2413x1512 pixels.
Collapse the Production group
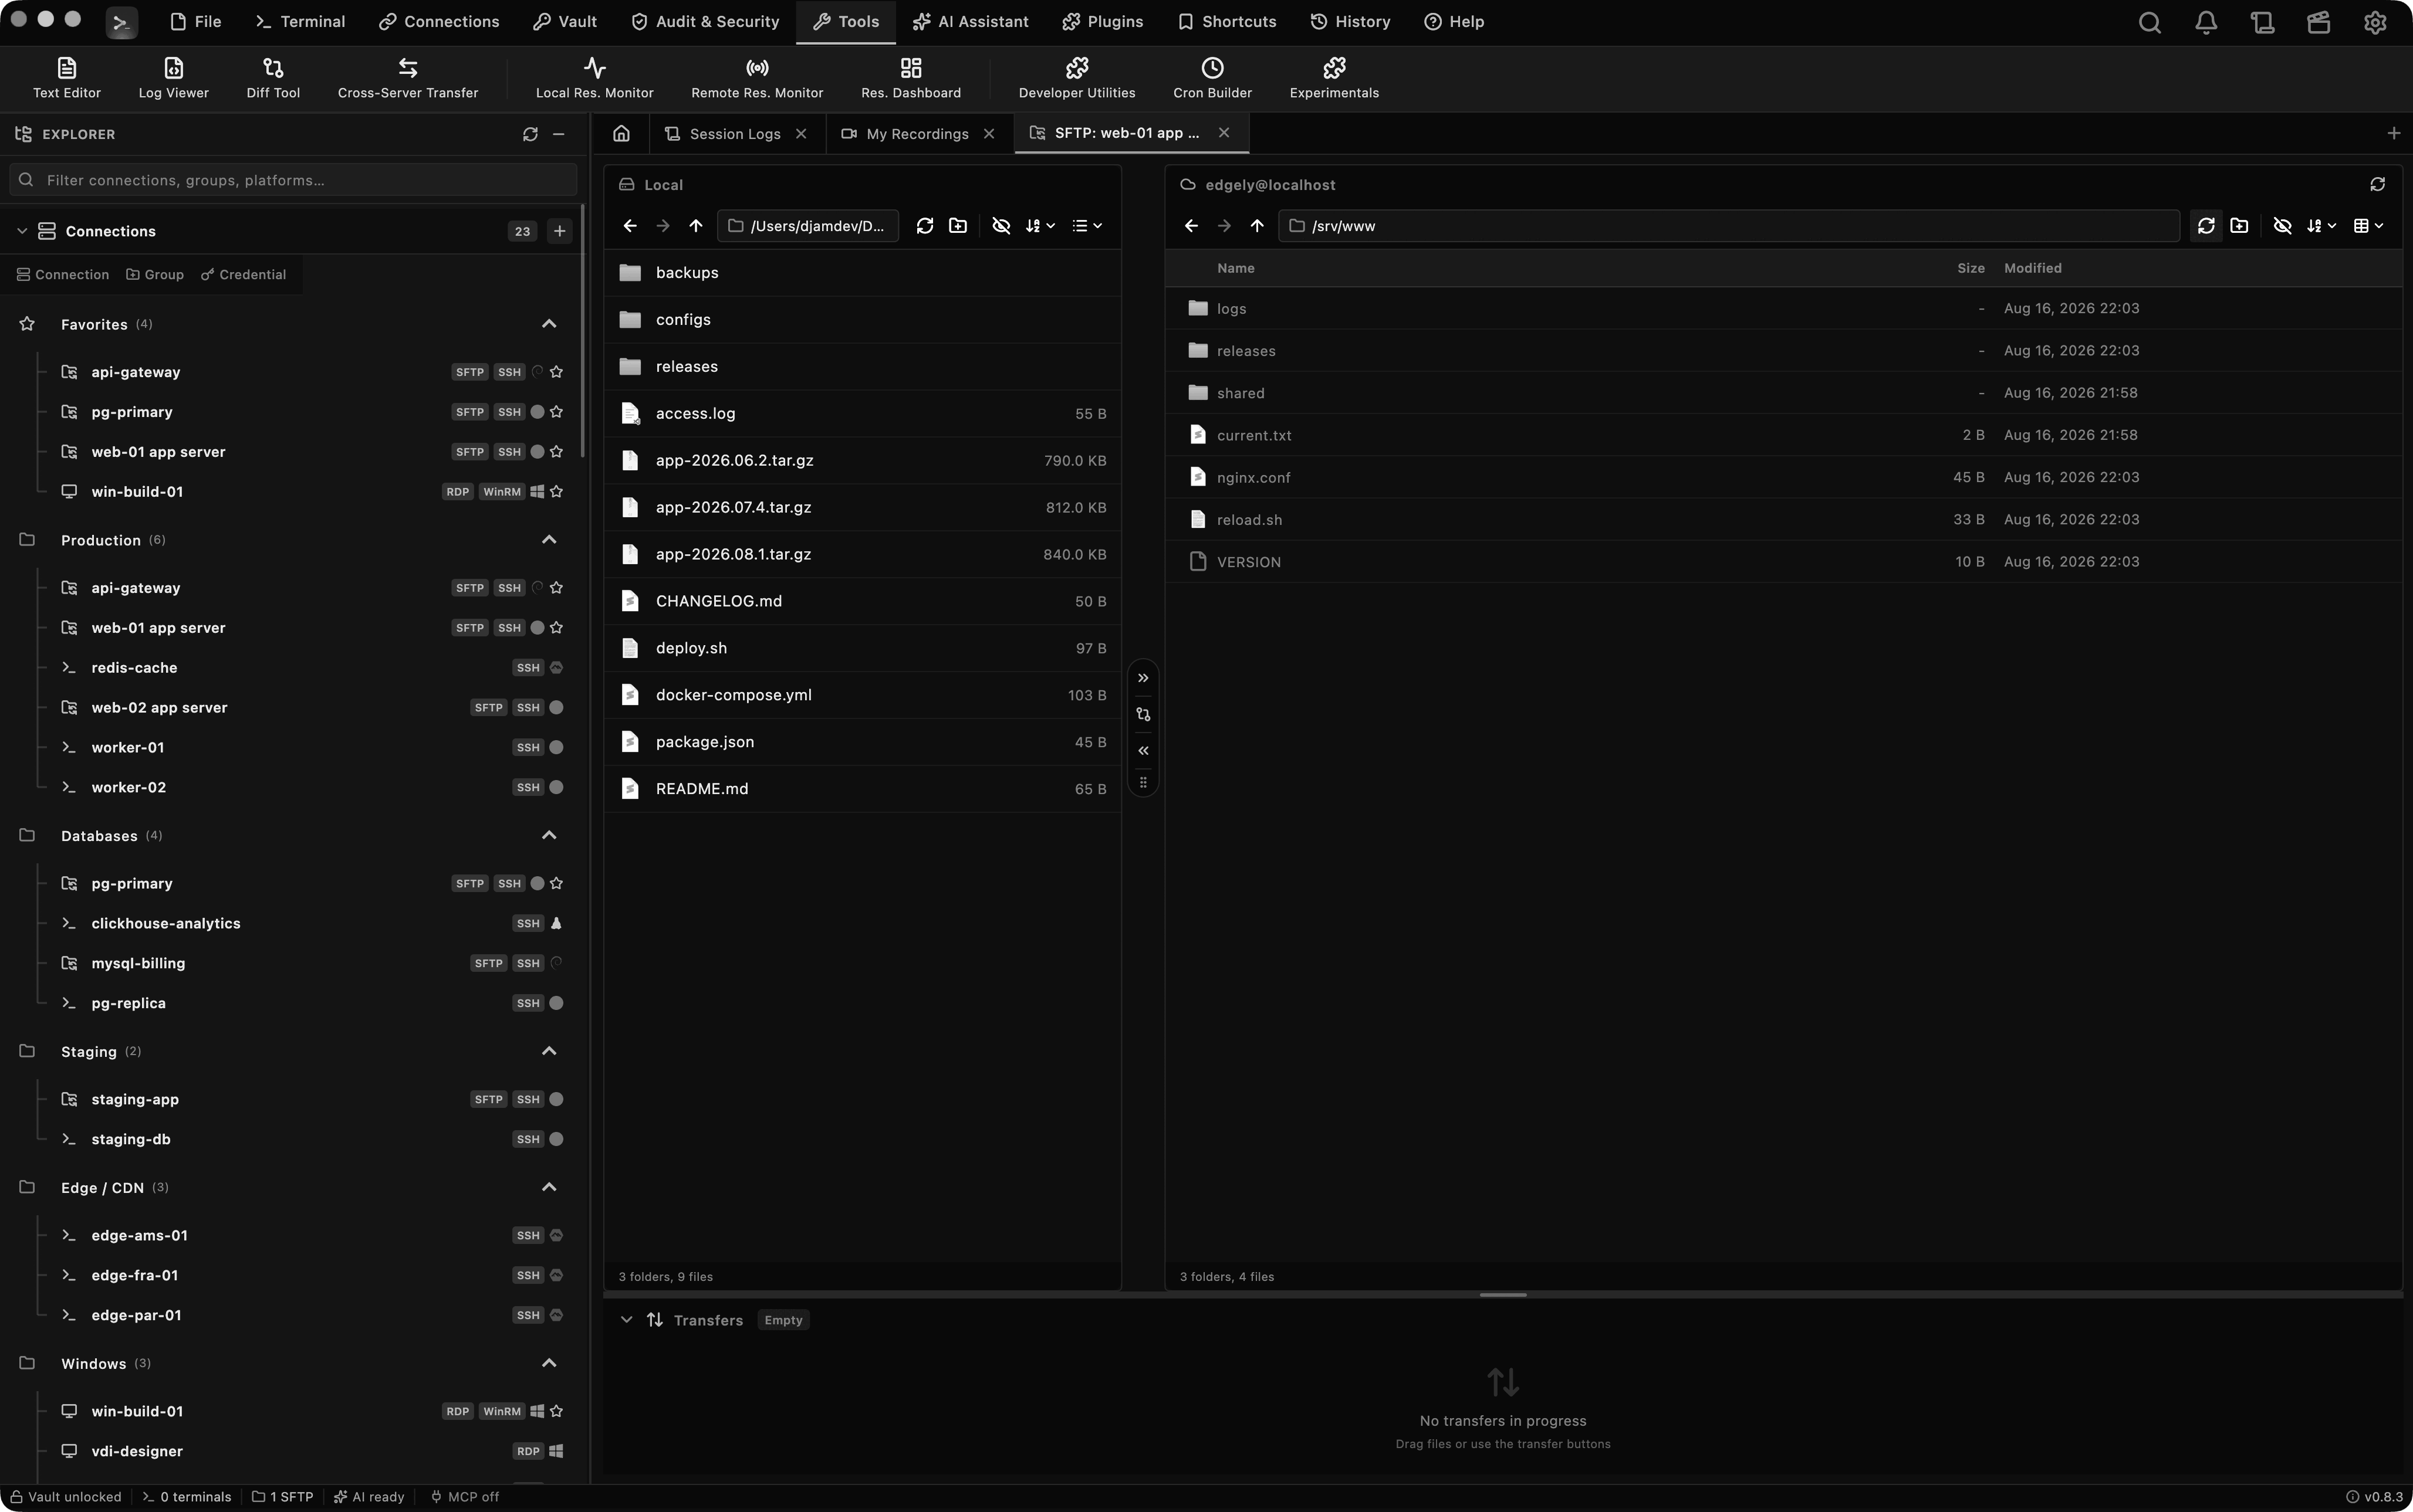(548, 540)
